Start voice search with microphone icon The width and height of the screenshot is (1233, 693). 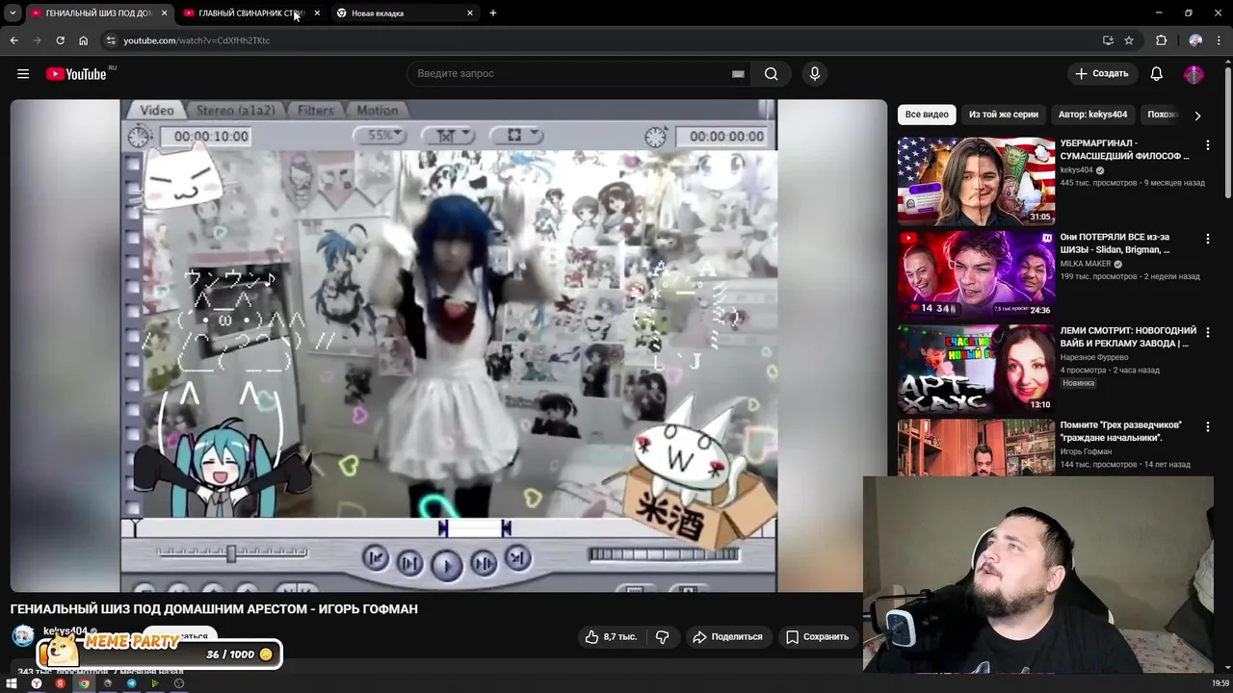click(815, 73)
